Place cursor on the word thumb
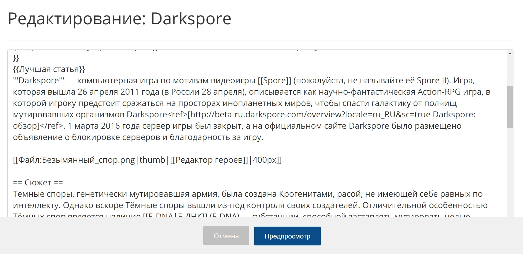Screen dimensions: 523x254 pyautogui.click(x=152, y=160)
